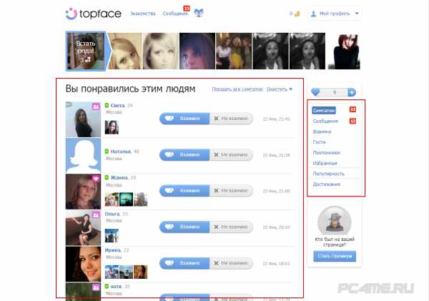Screen dimensions: 429x301
Task: Click the pink heart badge on Жанна's photo
Action: tap(96, 178)
